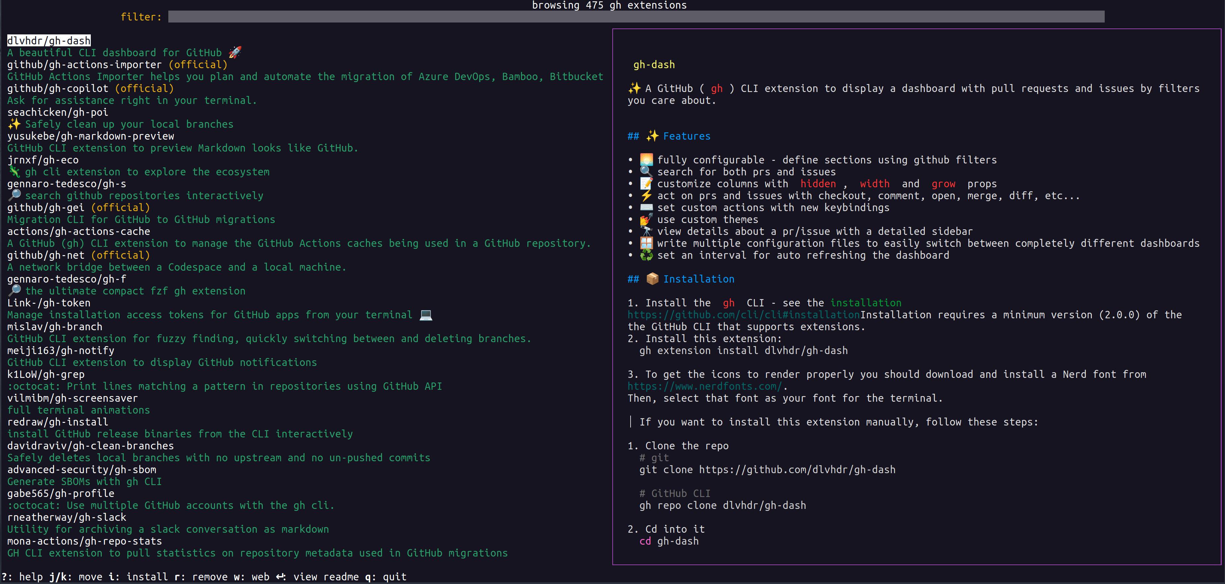Open the GitHub CLI installation link

point(743,314)
